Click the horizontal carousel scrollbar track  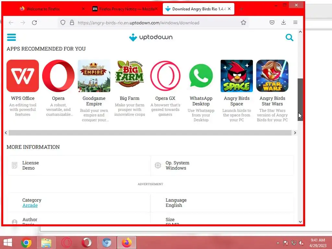[x=150, y=133]
